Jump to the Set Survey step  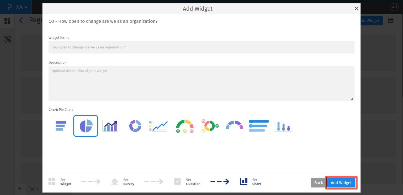coord(123,182)
